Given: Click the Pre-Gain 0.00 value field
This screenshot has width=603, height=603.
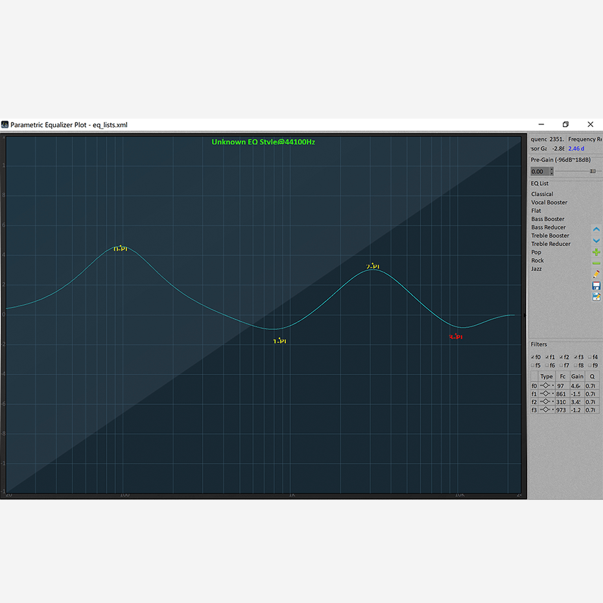Looking at the screenshot, I should click(540, 171).
